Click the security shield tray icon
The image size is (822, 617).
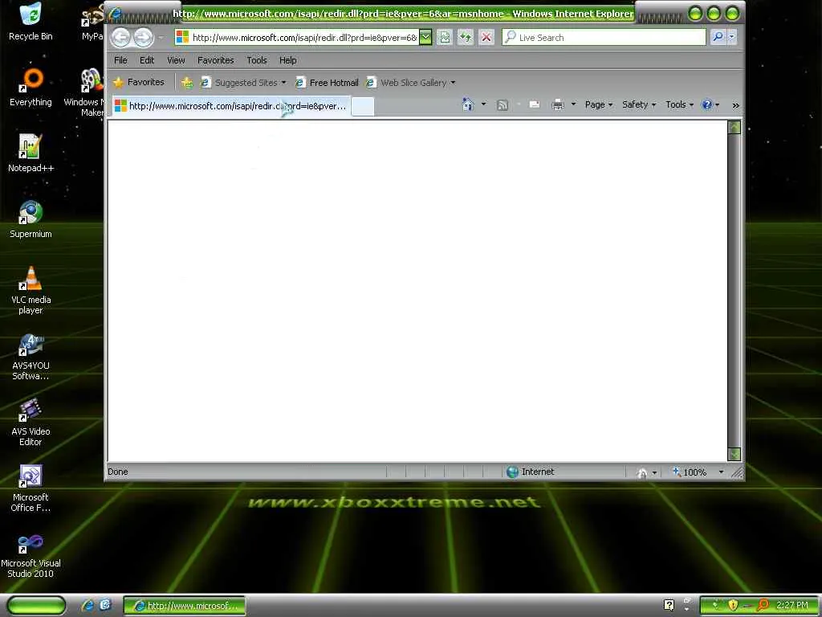pyautogui.click(x=733, y=605)
